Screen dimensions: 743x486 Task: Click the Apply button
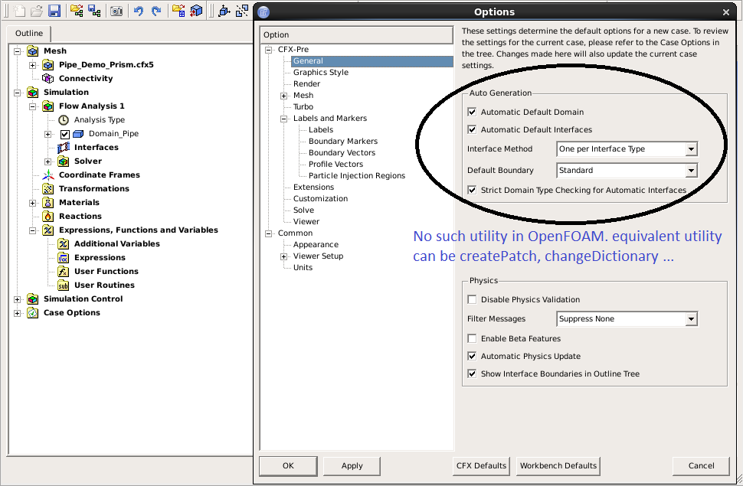coord(352,466)
